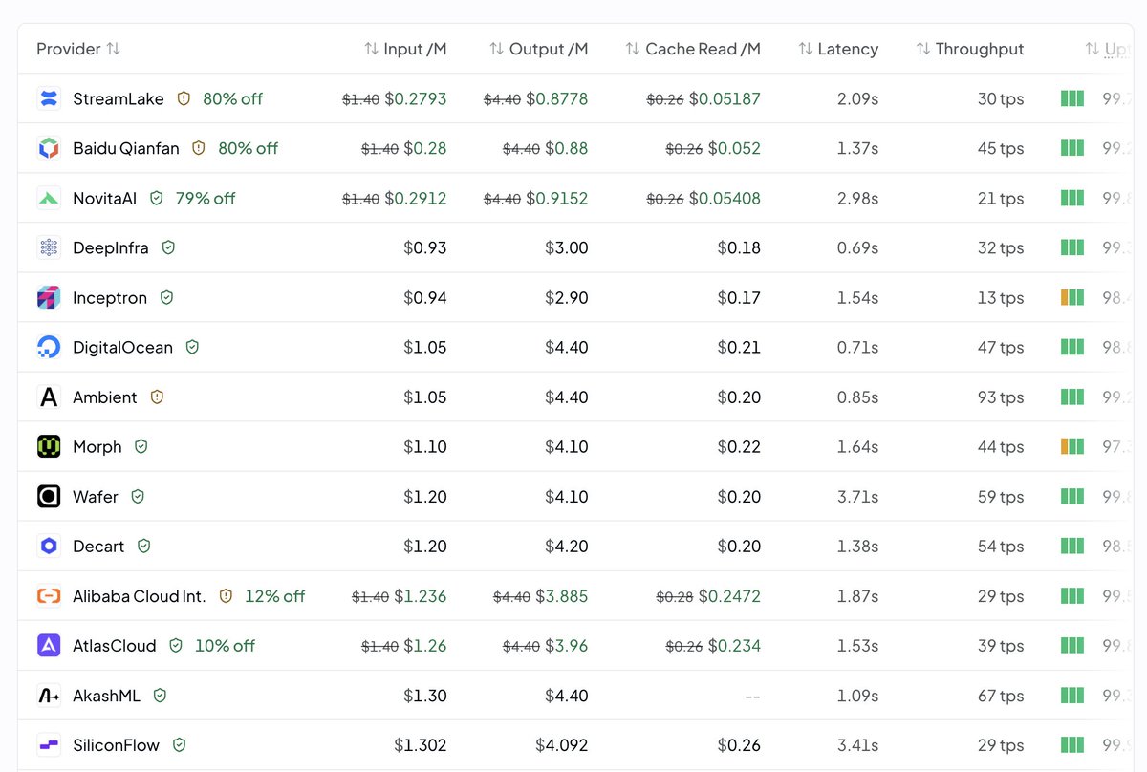Open the StreamLake provider name
Viewport: 1147px width, 772px height.
pyautogui.click(x=119, y=98)
